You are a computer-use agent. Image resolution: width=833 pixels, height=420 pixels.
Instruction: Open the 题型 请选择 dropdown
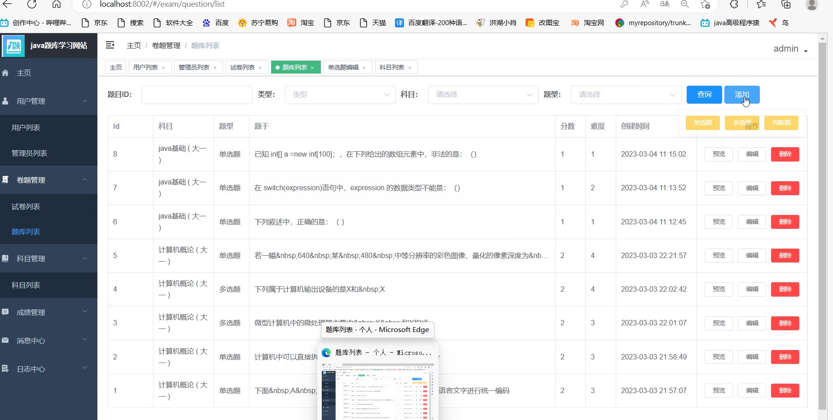point(626,95)
